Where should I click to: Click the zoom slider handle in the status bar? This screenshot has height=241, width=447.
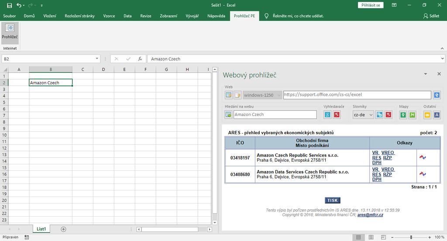[411, 237]
